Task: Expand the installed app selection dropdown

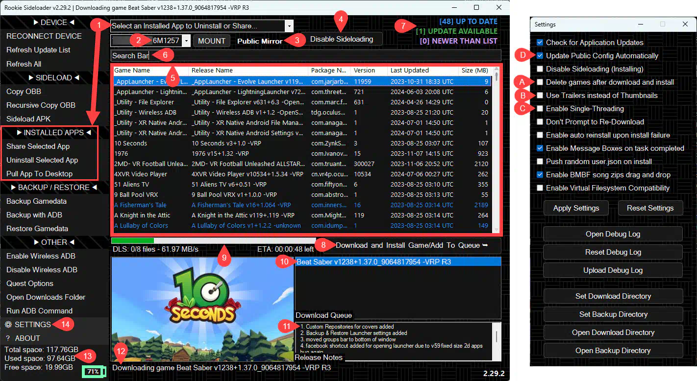Action: [289, 26]
